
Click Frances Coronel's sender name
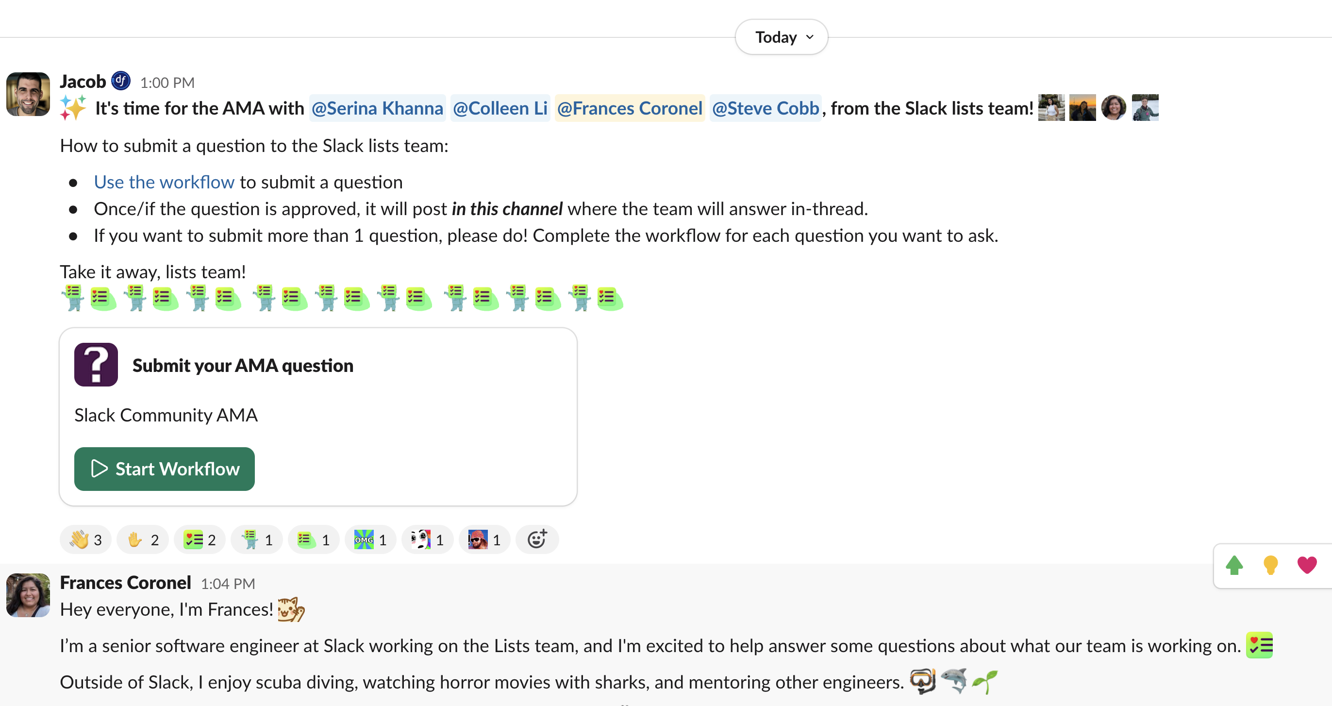click(x=126, y=582)
